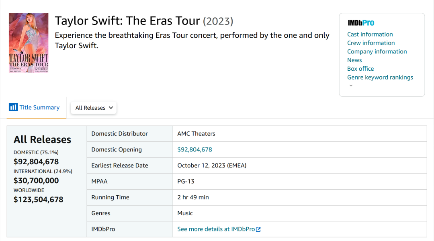This screenshot has height=241, width=434.
Task: Click the IMDbPro logo
Action: tap(361, 23)
